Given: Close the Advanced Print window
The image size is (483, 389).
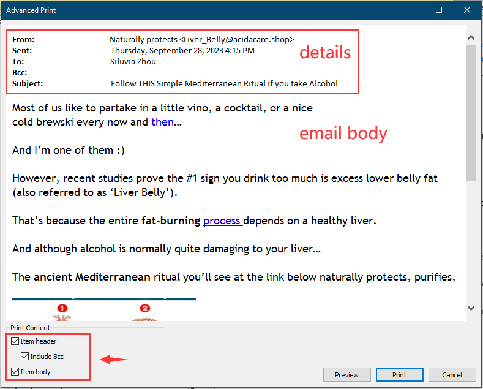Looking at the screenshot, I should [467, 10].
